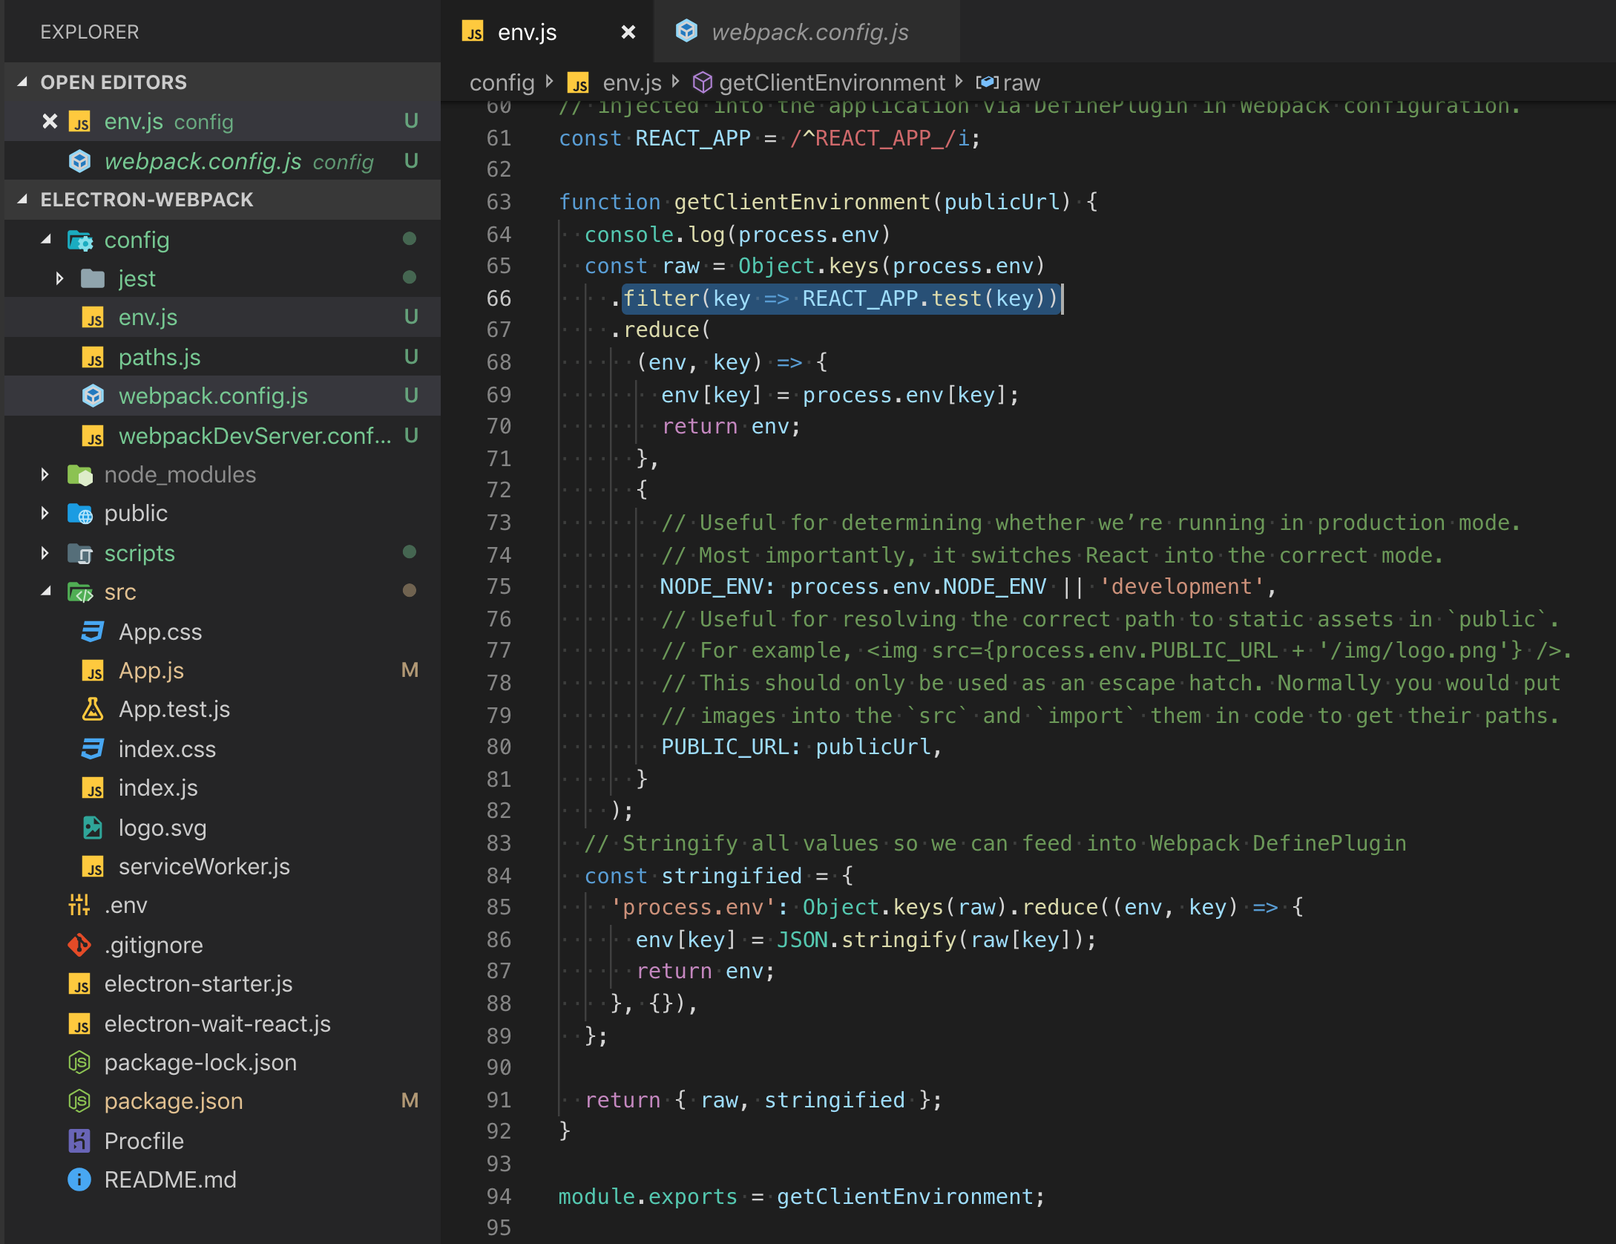This screenshot has height=1244, width=1616.
Task: Click the jest folder icon
Action: pos(93,278)
